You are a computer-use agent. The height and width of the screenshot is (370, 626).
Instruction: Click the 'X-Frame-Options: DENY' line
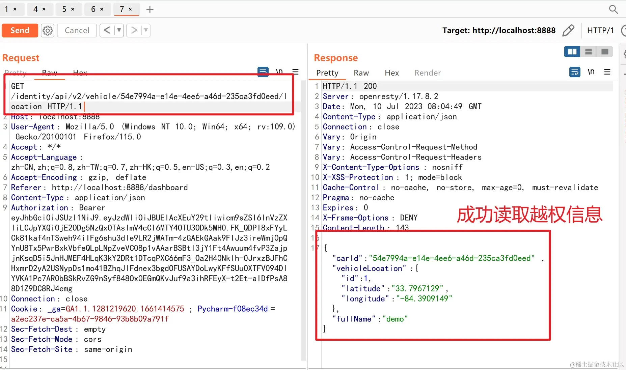coord(370,218)
